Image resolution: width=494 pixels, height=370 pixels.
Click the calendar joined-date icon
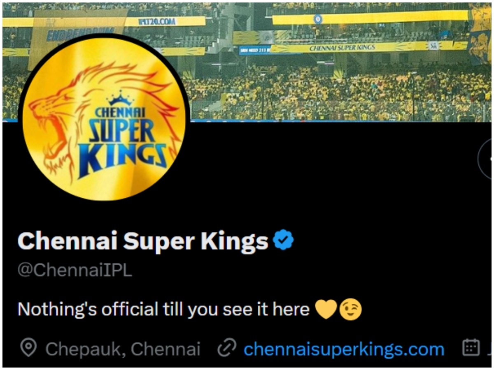click(471, 348)
